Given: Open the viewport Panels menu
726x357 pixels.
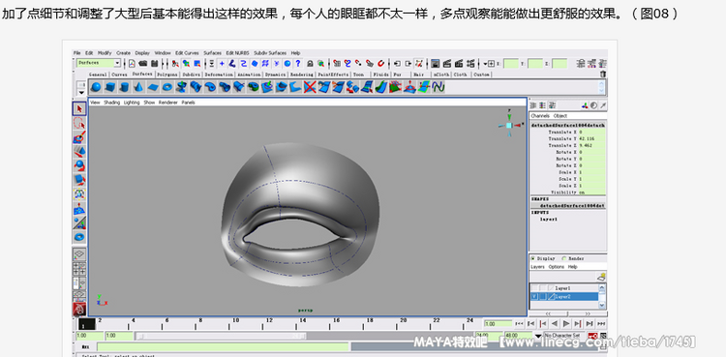Looking at the screenshot, I should tap(188, 103).
